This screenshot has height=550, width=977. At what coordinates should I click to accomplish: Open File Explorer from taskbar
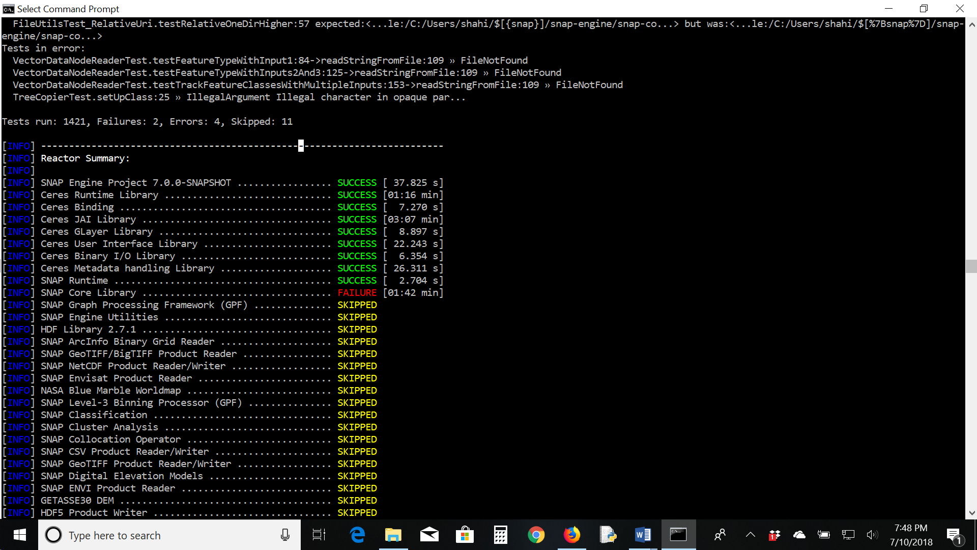click(x=393, y=535)
